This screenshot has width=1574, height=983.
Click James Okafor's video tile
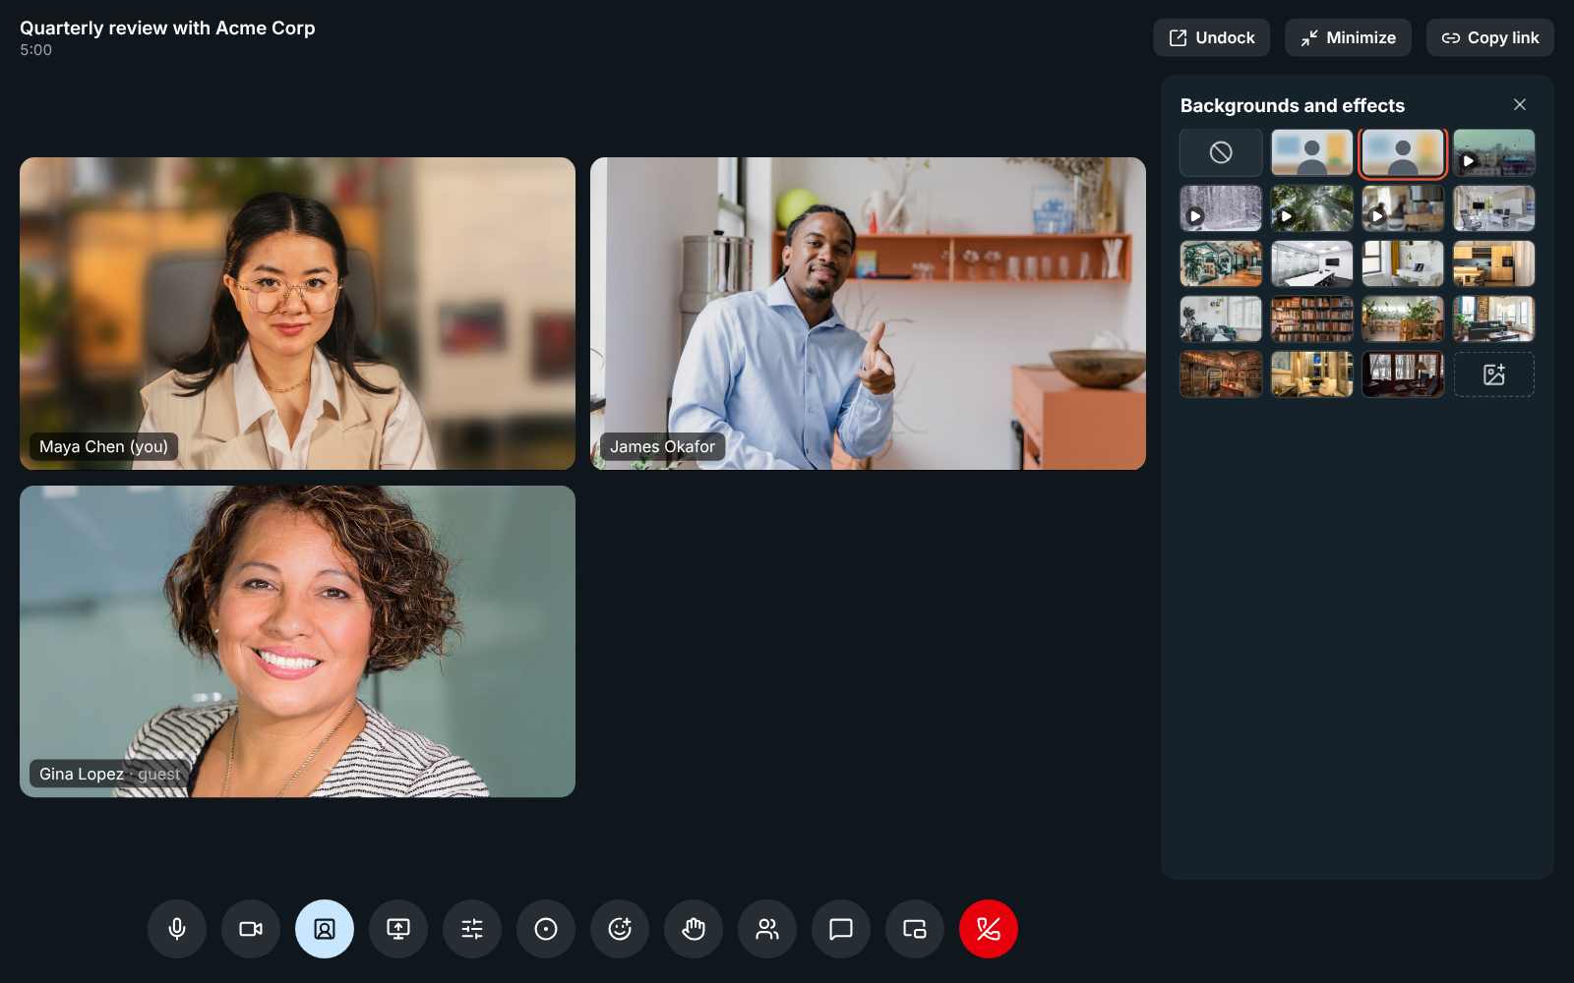pyautogui.click(x=868, y=314)
